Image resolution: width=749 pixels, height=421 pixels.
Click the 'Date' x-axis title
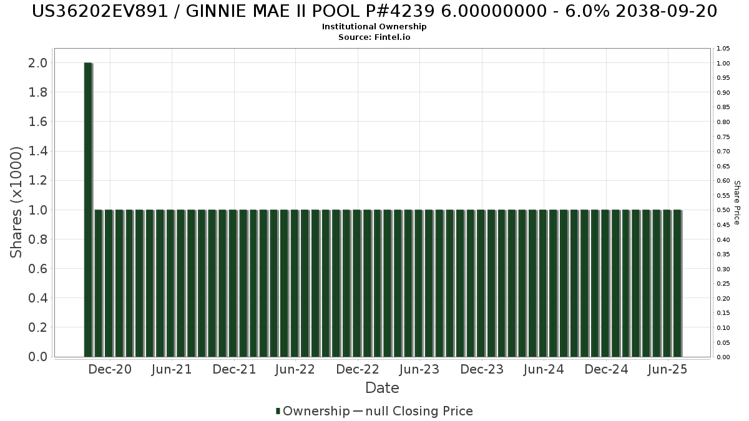pos(382,388)
